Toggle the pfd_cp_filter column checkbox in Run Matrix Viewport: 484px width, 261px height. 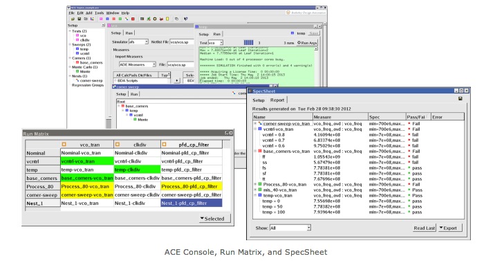[165, 145]
